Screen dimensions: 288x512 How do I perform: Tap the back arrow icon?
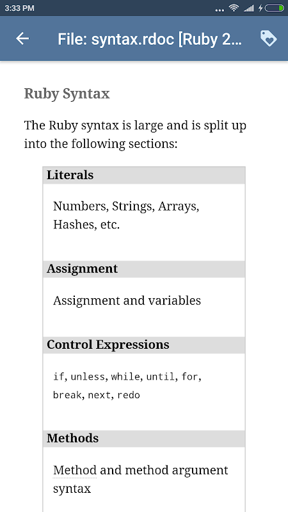tap(22, 39)
